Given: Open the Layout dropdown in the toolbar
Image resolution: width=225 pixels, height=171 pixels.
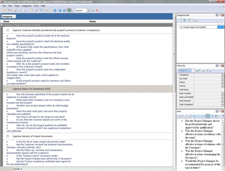Looking at the screenshot, I should (89, 10).
